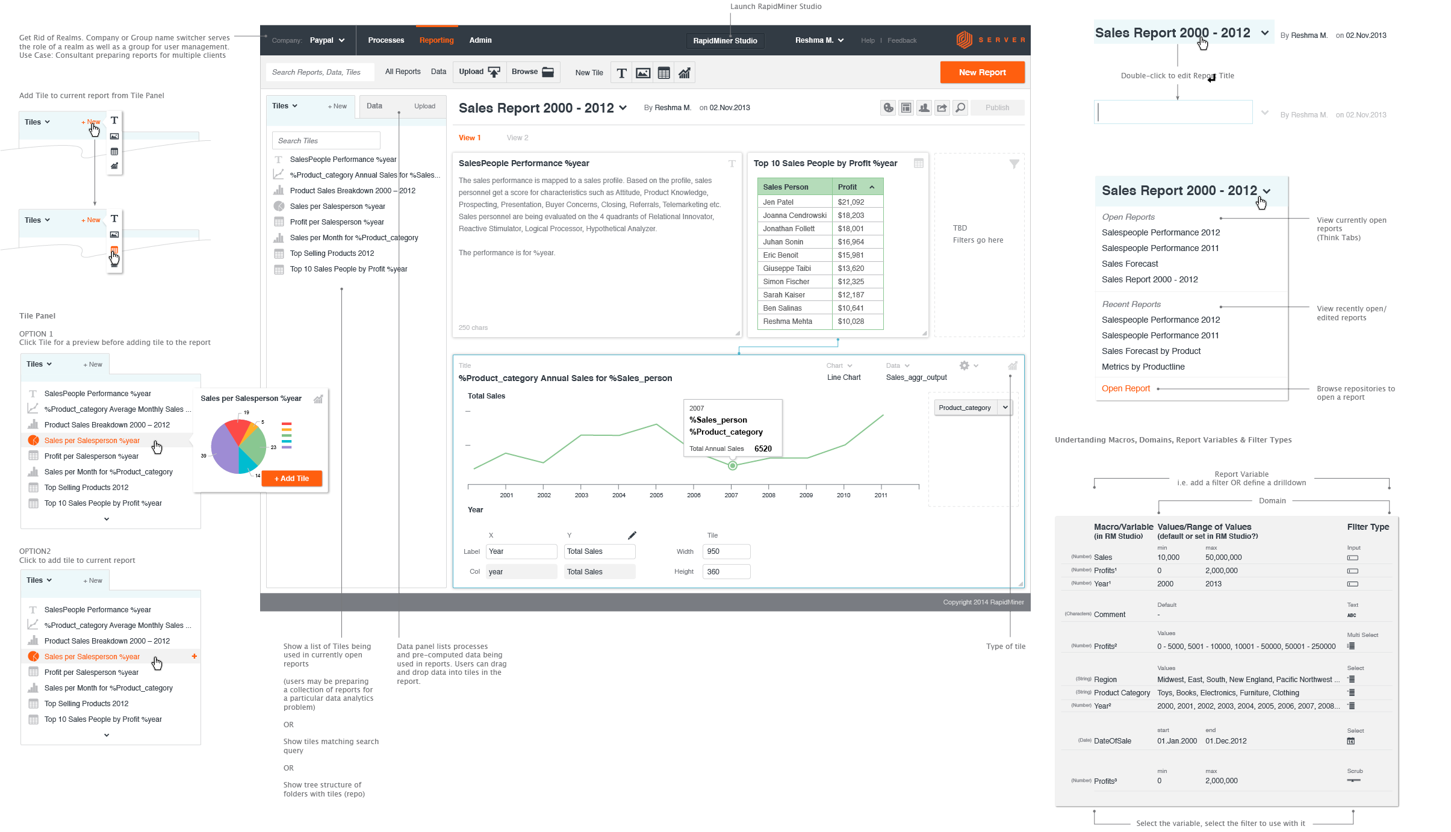Open the Tiles dropdown beside the Data tab

coord(285,106)
